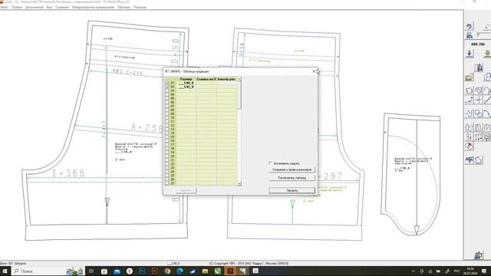The height and width of the screenshot is (276, 491).
Task: Click the grading table's vertical scrollbar thumb
Action: pyautogui.click(x=239, y=95)
